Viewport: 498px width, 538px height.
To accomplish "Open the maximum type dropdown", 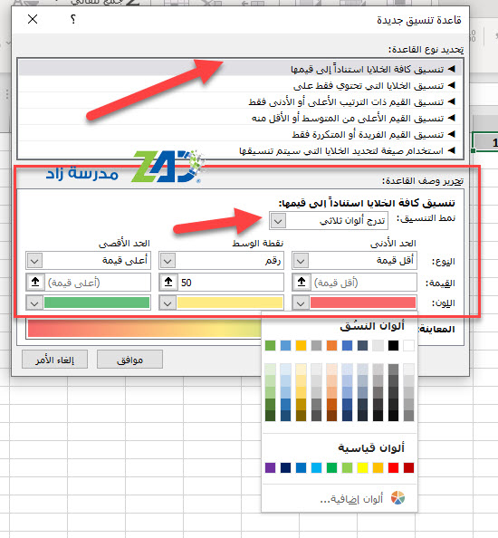I will 34,261.
